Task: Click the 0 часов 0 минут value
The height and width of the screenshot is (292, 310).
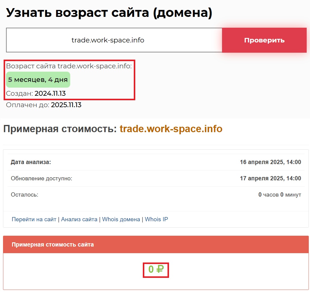Action: pyautogui.click(x=280, y=195)
